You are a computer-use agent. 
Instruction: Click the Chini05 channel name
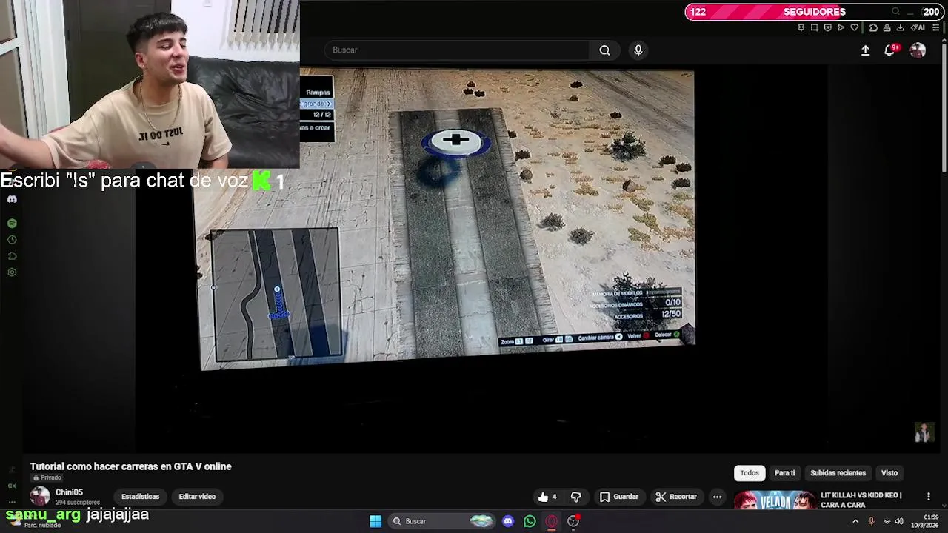(69, 492)
